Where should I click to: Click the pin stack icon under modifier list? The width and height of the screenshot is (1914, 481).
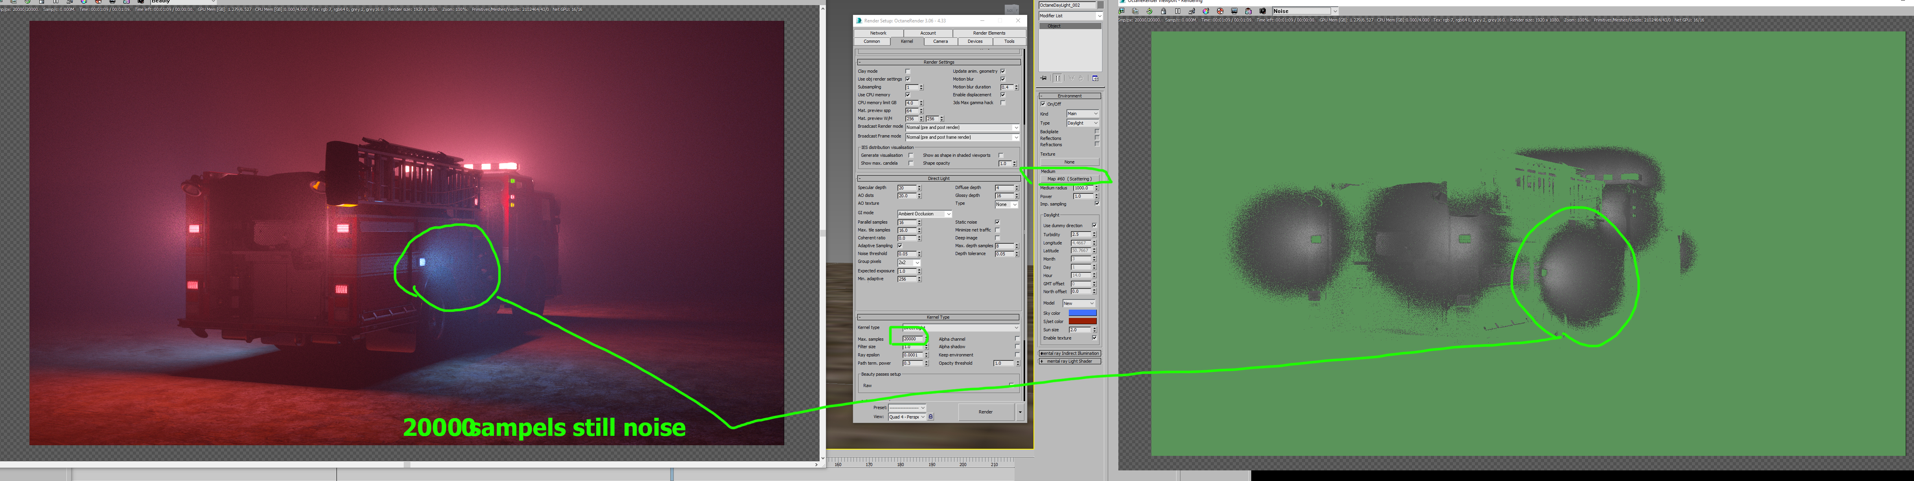[1043, 78]
